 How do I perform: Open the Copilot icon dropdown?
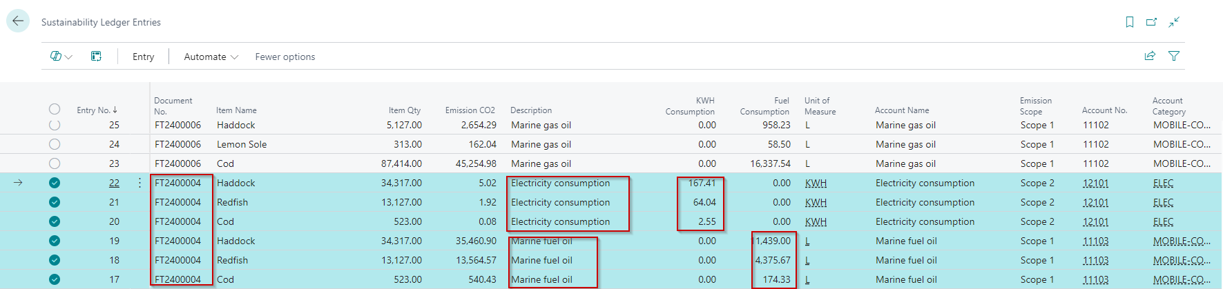[61, 57]
